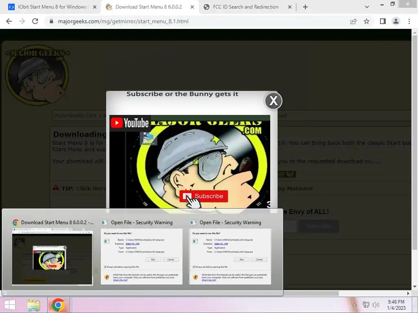
Task: Click Chrome icon in taskbar
Action: pyautogui.click(x=58, y=305)
